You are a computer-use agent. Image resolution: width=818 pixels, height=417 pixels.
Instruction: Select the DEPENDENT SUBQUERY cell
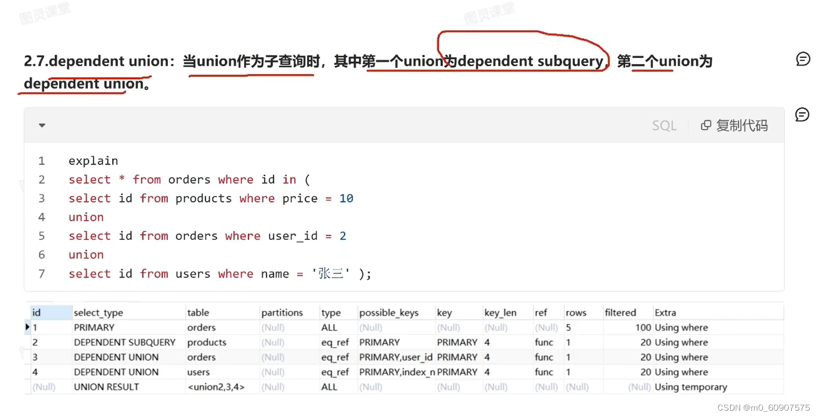tap(128, 342)
